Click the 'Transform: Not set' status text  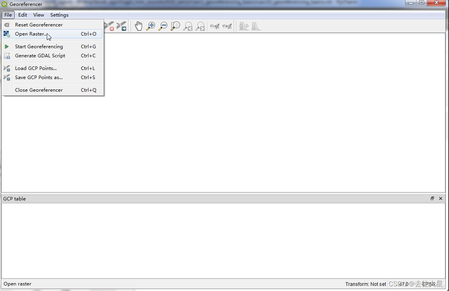366,284
